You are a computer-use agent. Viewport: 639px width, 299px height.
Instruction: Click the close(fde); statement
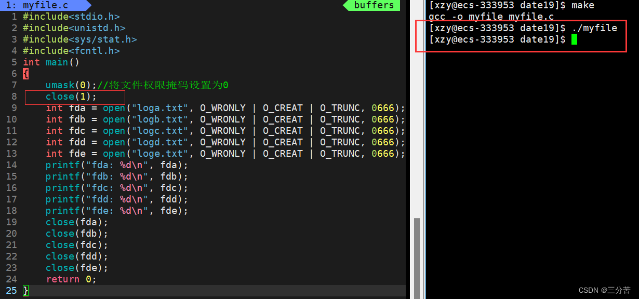[77, 268]
